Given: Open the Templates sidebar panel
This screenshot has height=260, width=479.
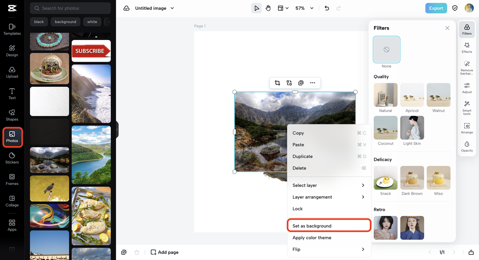Looking at the screenshot, I should click(x=12, y=30).
